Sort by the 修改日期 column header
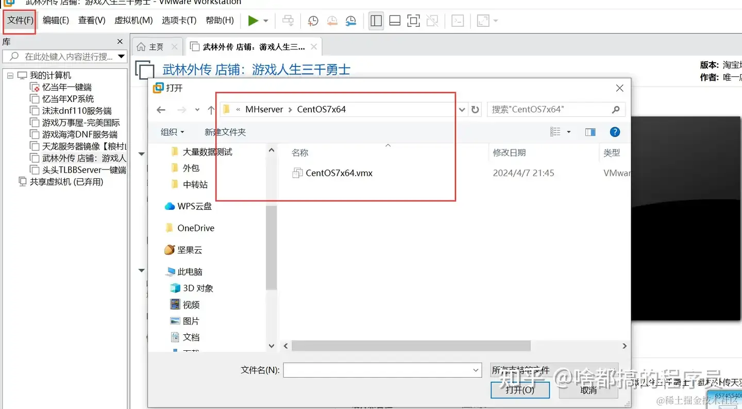Screen dimensions: 742x409 tap(510, 152)
